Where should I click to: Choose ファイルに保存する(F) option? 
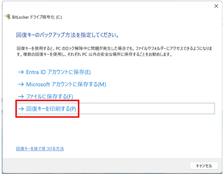pos(46,97)
